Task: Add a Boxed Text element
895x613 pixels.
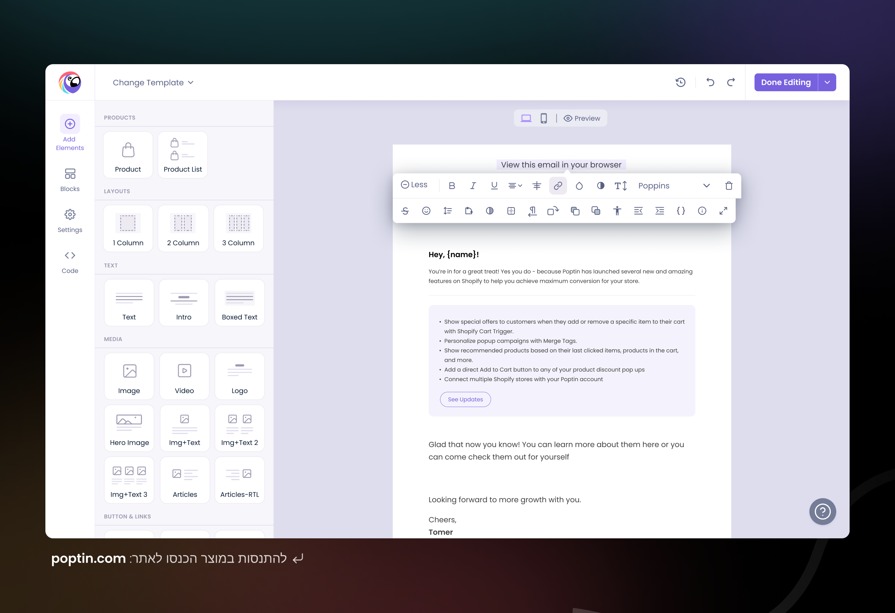Action: pyautogui.click(x=239, y=303)
